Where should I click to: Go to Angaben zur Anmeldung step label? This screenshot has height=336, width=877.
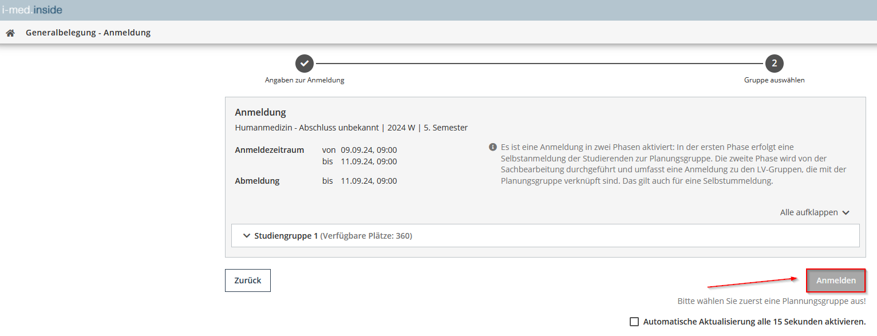[x=305, y=80]
